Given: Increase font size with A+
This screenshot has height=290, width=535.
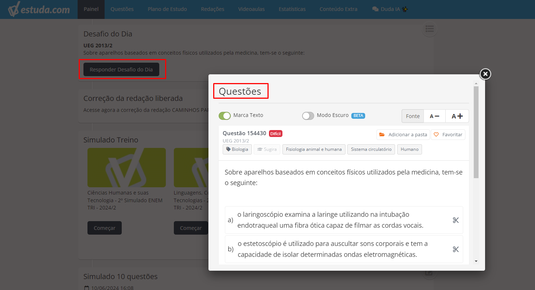Looking at the screenshot, I should (457, 116).
